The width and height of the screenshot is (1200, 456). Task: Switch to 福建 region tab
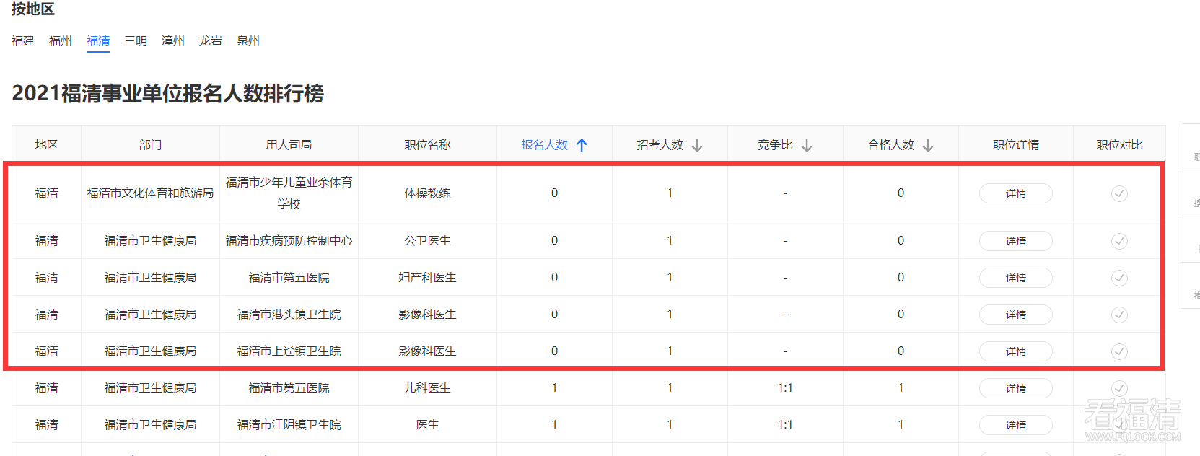tap(23, 41)
